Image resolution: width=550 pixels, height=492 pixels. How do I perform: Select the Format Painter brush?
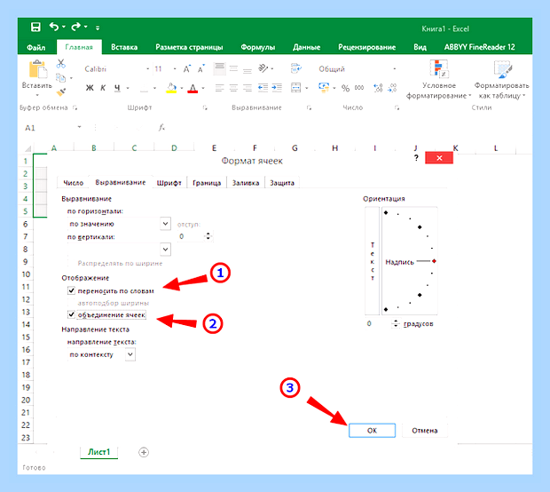[61, 92]
